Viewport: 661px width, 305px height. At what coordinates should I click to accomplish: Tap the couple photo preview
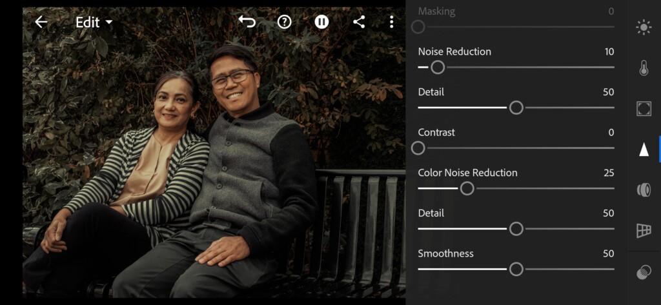(x=214, y=152)
